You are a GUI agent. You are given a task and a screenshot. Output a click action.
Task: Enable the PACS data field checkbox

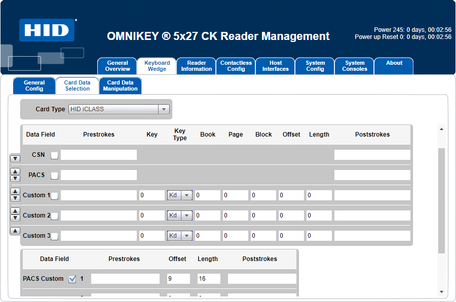[54, 176]
